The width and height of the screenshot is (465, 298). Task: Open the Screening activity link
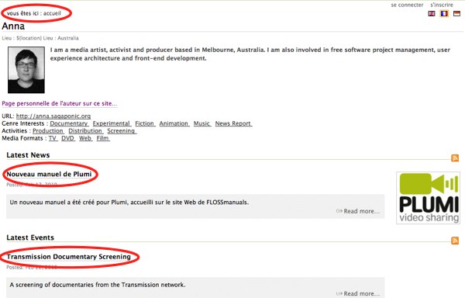(122, 131)
